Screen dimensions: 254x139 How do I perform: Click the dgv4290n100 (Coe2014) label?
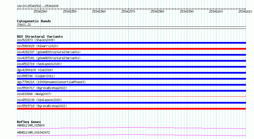click(35, 70)
